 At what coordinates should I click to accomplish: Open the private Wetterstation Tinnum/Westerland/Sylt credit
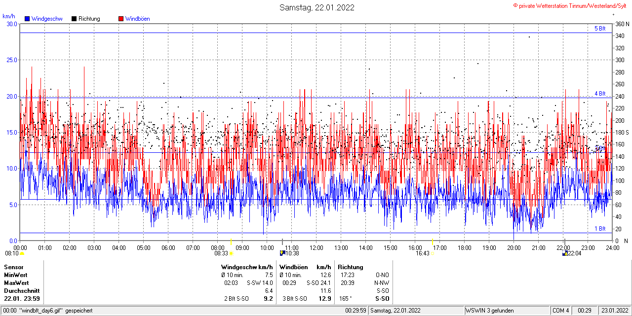(571, 5)
